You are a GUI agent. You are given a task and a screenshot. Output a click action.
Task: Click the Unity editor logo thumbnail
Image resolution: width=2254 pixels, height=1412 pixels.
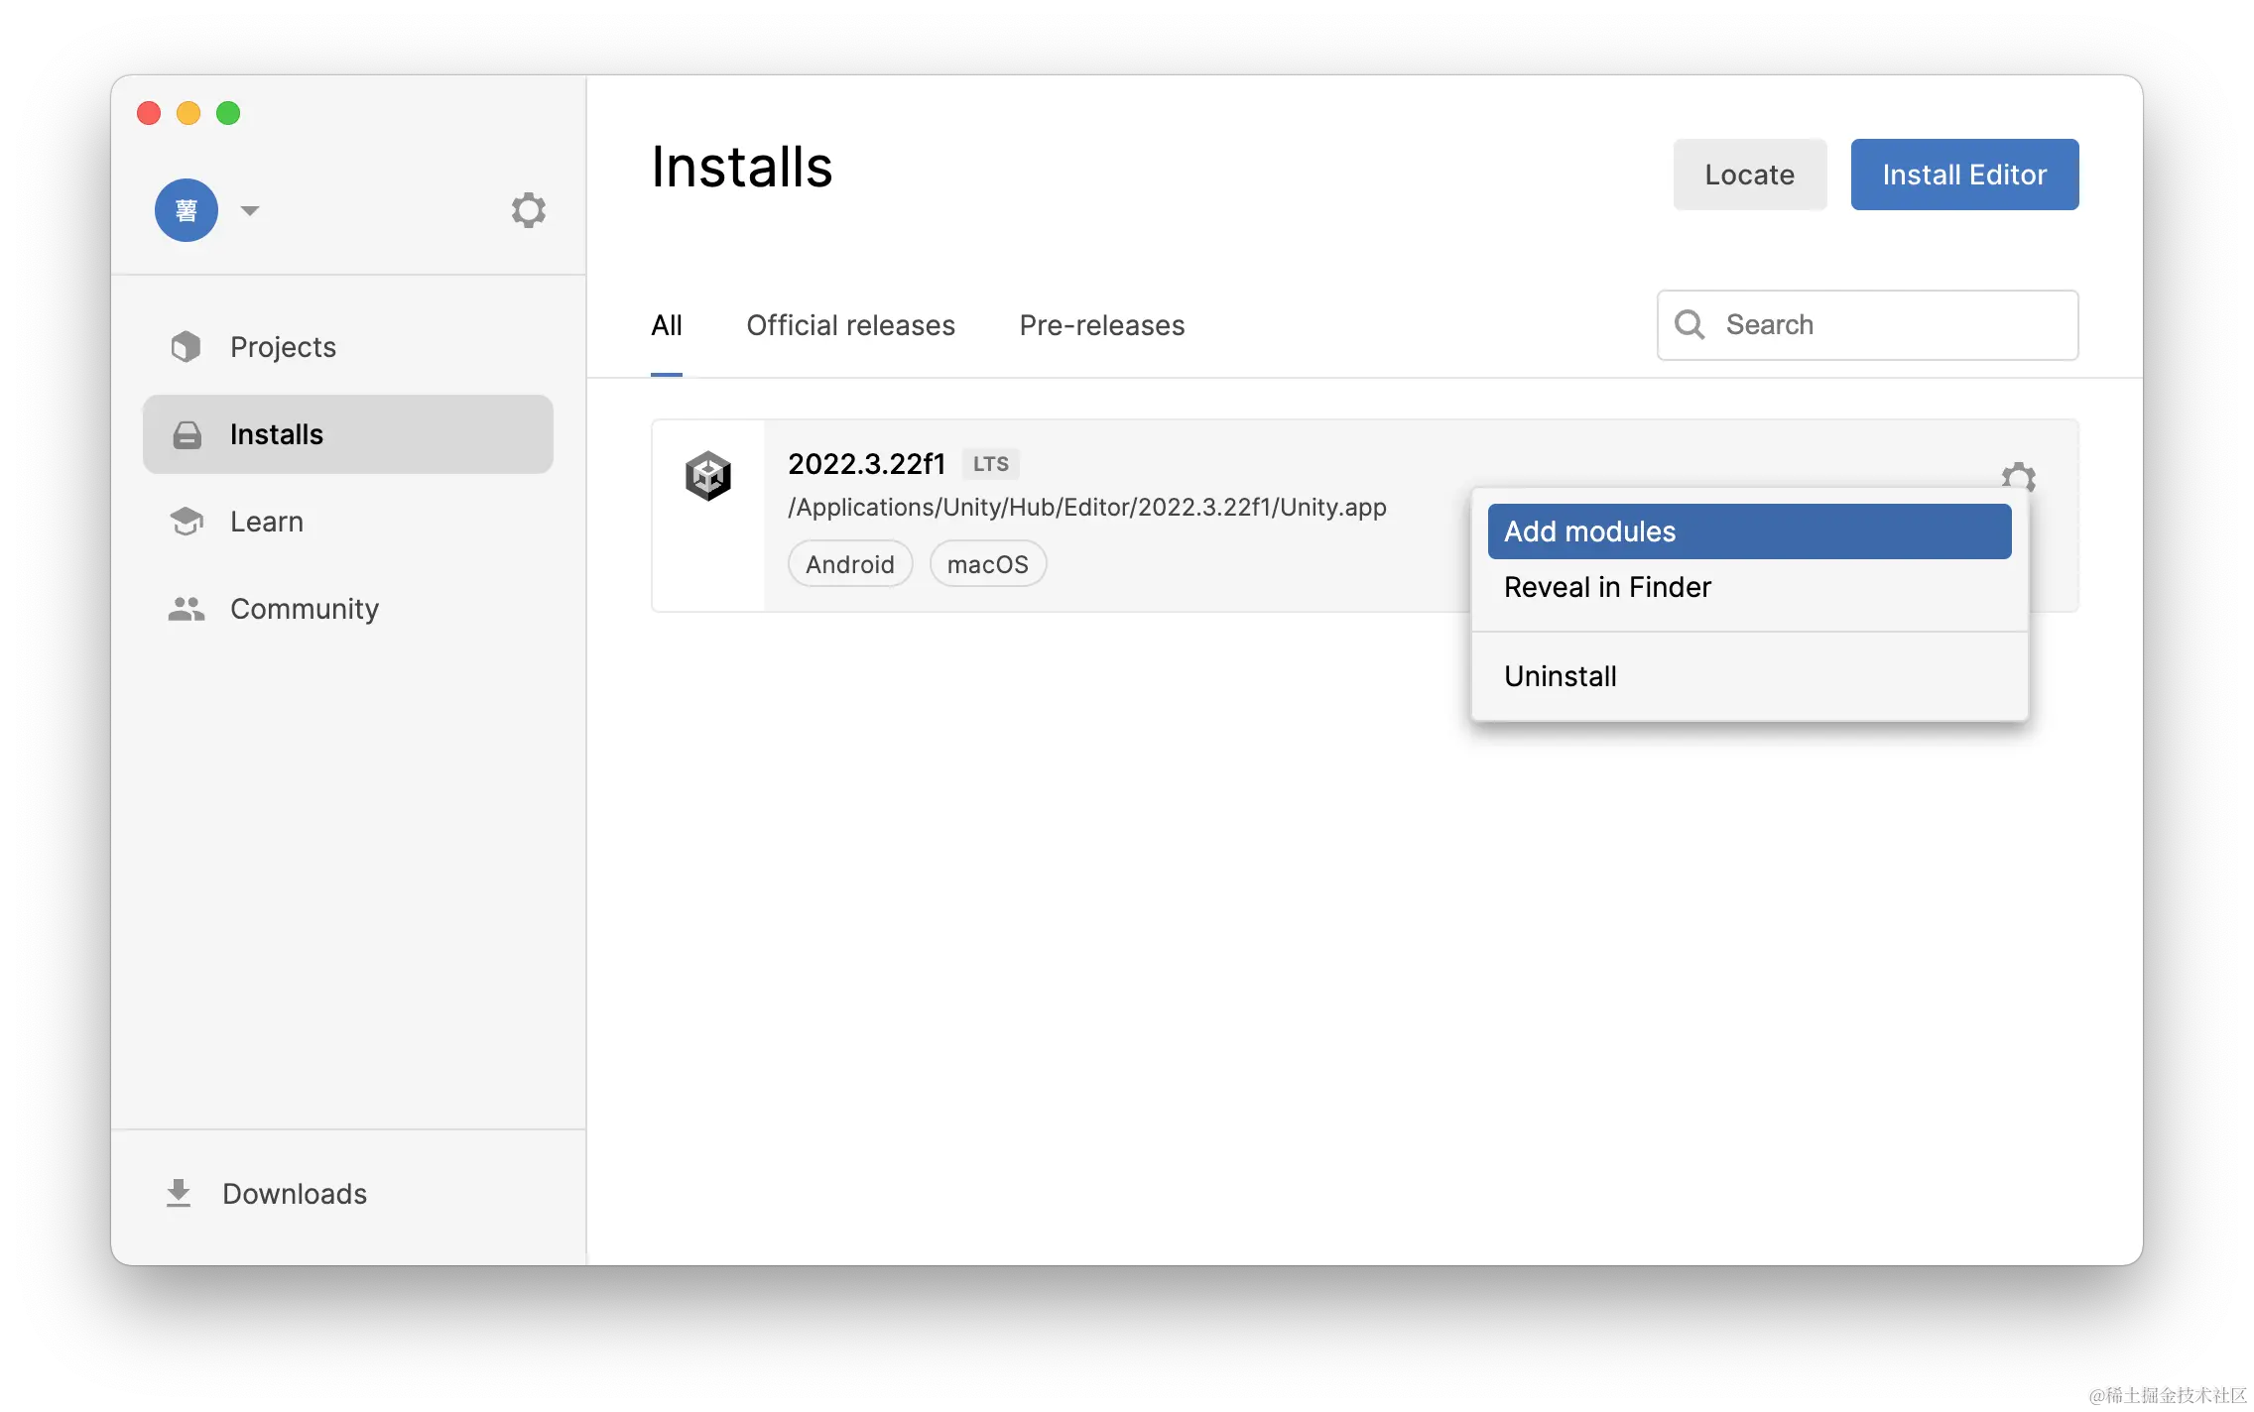coord(708,476)
